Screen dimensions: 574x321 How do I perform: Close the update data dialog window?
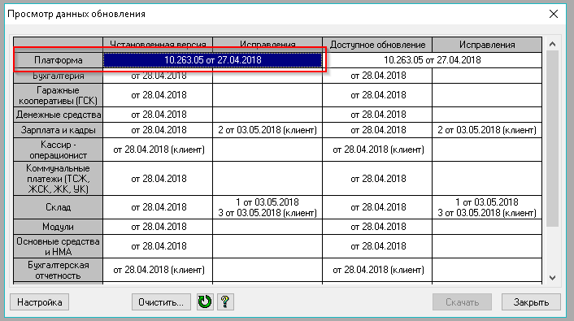coord(554,14)
